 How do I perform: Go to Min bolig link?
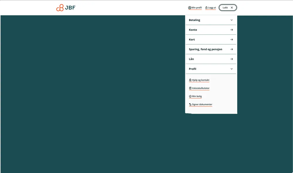(197, 96)
